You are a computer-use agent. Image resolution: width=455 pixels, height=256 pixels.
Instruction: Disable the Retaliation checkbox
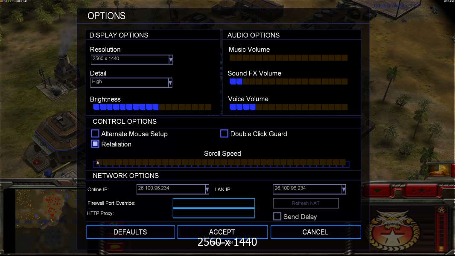pyautogui.click(x=95, y=144)
